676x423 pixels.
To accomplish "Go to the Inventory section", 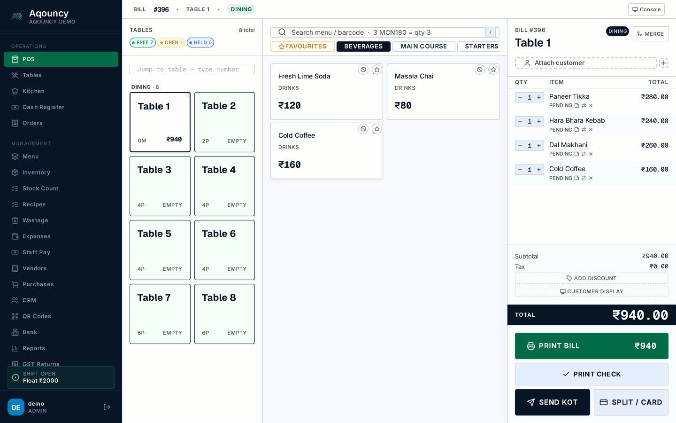I will 61,172.
